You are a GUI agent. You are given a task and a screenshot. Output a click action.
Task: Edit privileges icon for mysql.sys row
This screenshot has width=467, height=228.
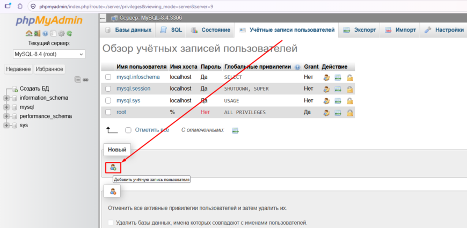click(x=327, y=101)
